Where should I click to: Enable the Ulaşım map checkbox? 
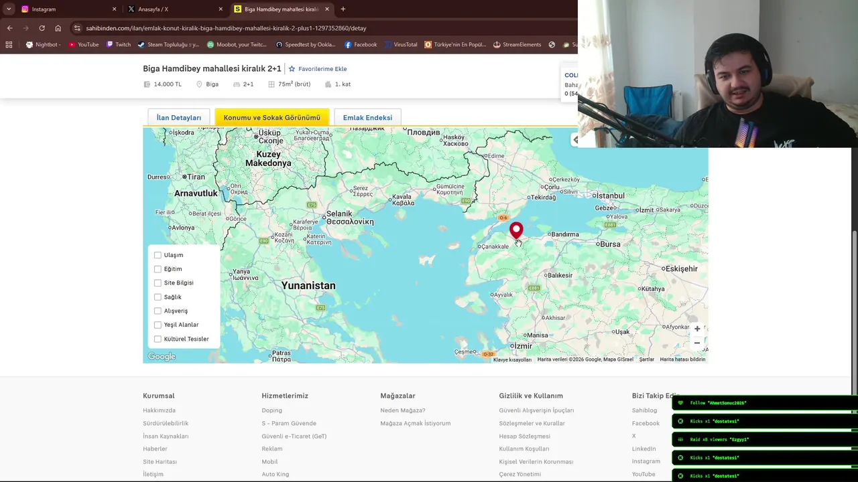coord(158,255)
